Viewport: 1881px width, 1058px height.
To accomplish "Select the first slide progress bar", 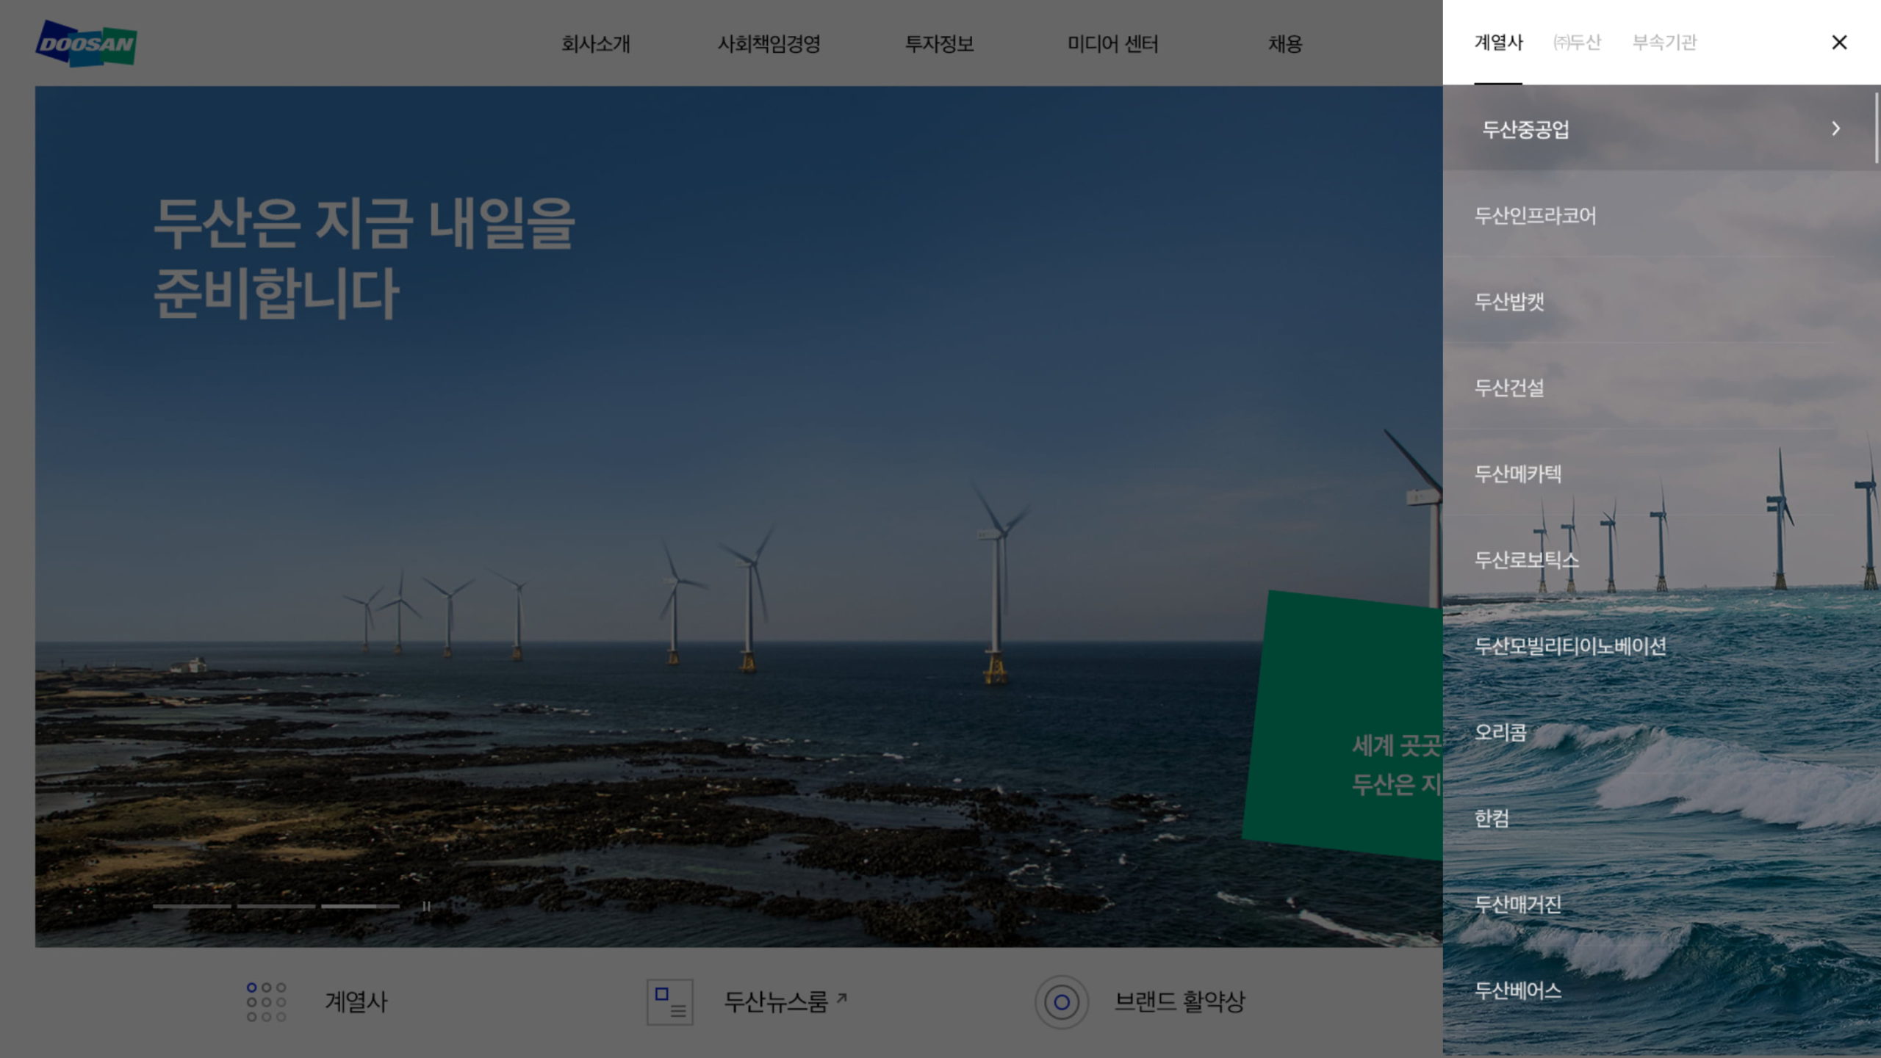I will tap(192, 906).
